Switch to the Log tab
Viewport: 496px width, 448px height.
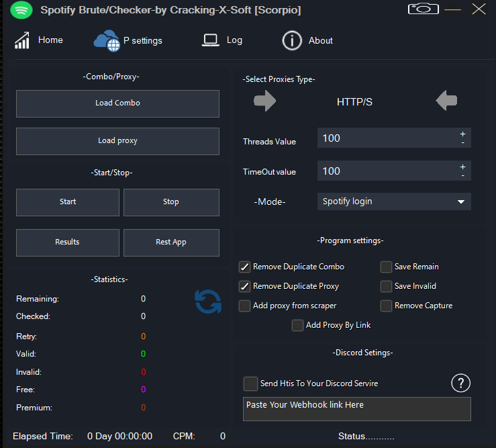tap(234, 40)
